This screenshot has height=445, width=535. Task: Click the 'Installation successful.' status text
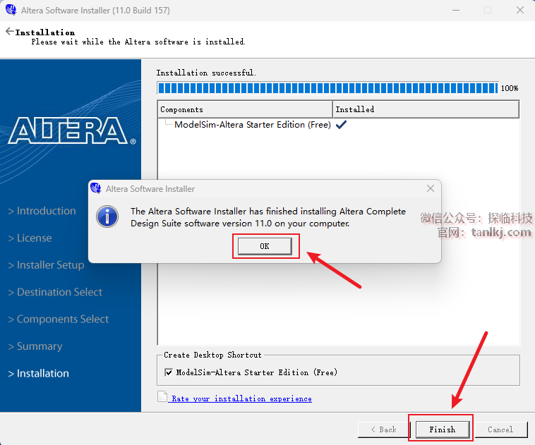tap(206, 73)
